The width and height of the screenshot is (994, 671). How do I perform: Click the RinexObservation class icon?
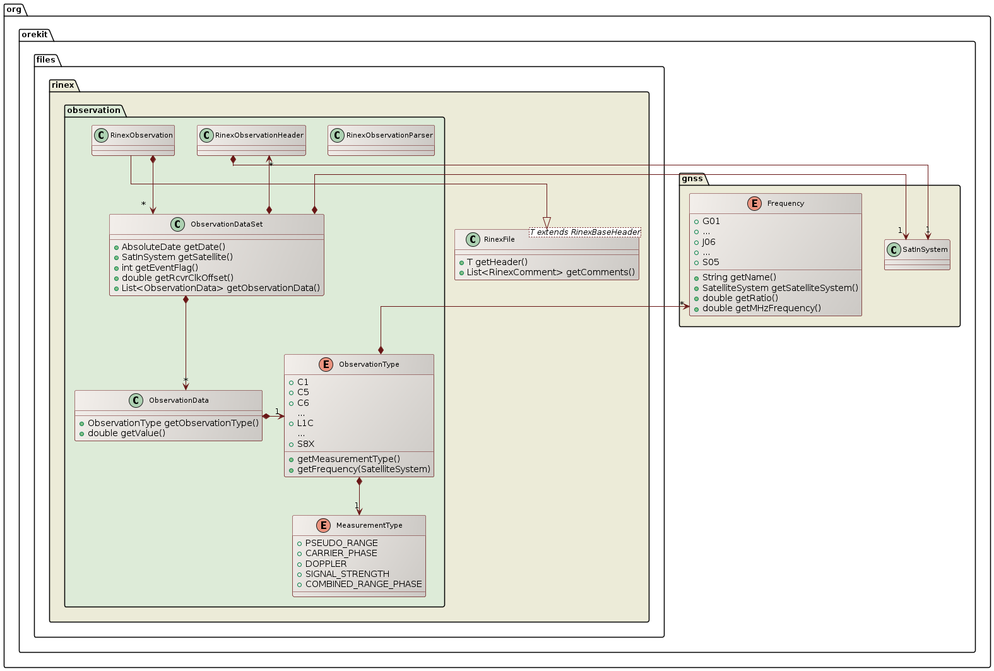[101, 135]
